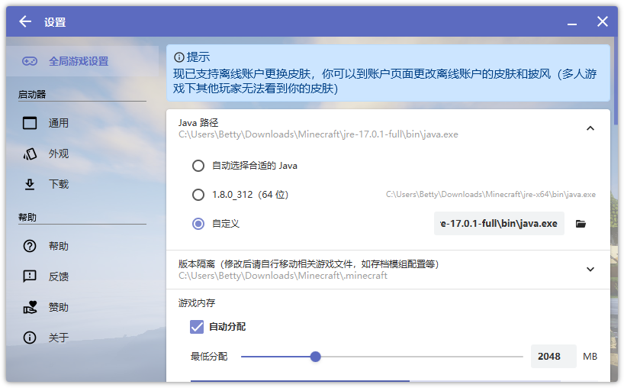Click the feedback speech bubble icon
Image resolution: width=624 pixels, height=388 pixels.
pos(30,276)
